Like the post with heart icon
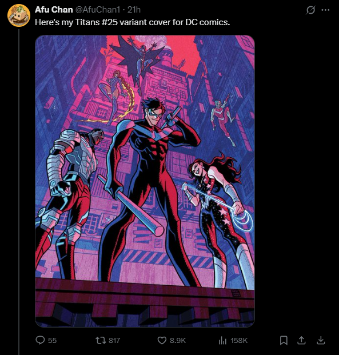339x355 pixels. click(x=162, y=340)
